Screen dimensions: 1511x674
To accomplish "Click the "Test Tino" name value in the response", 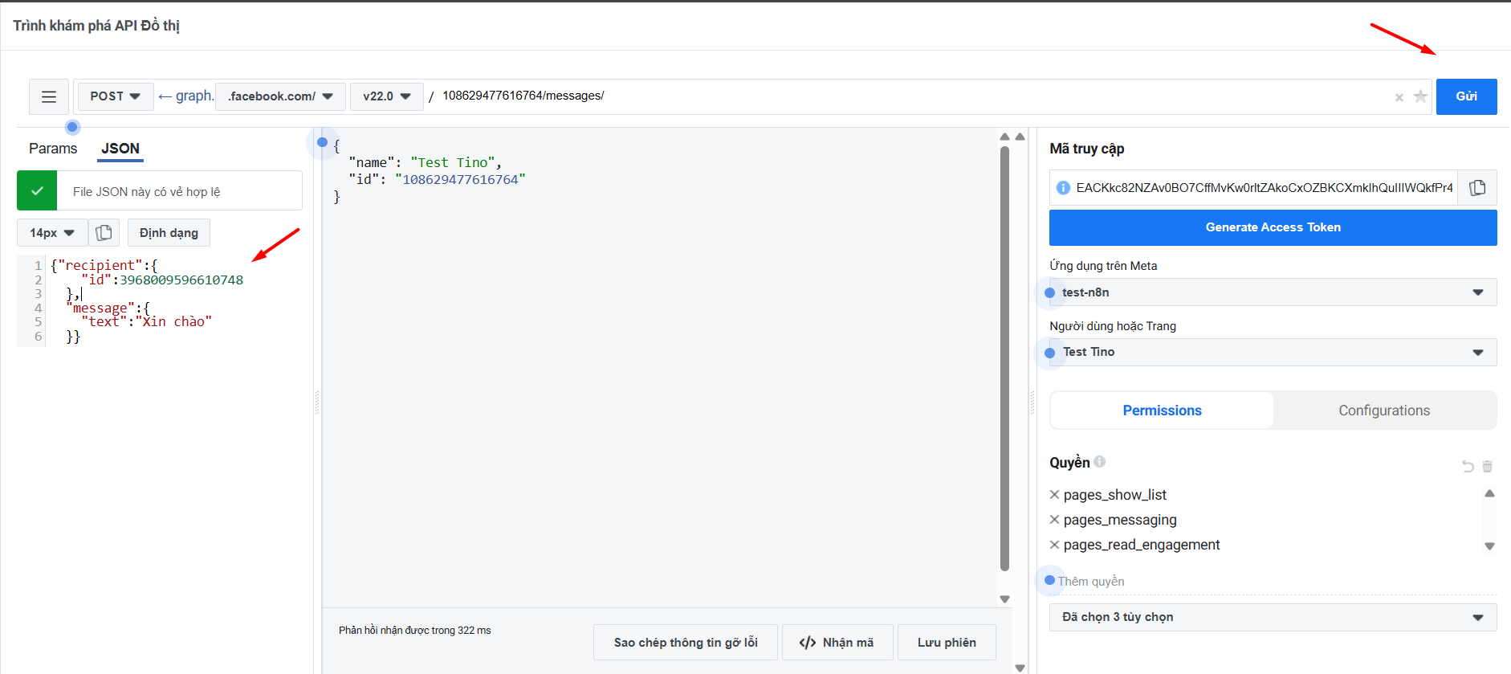I will (x=453, y=162).
